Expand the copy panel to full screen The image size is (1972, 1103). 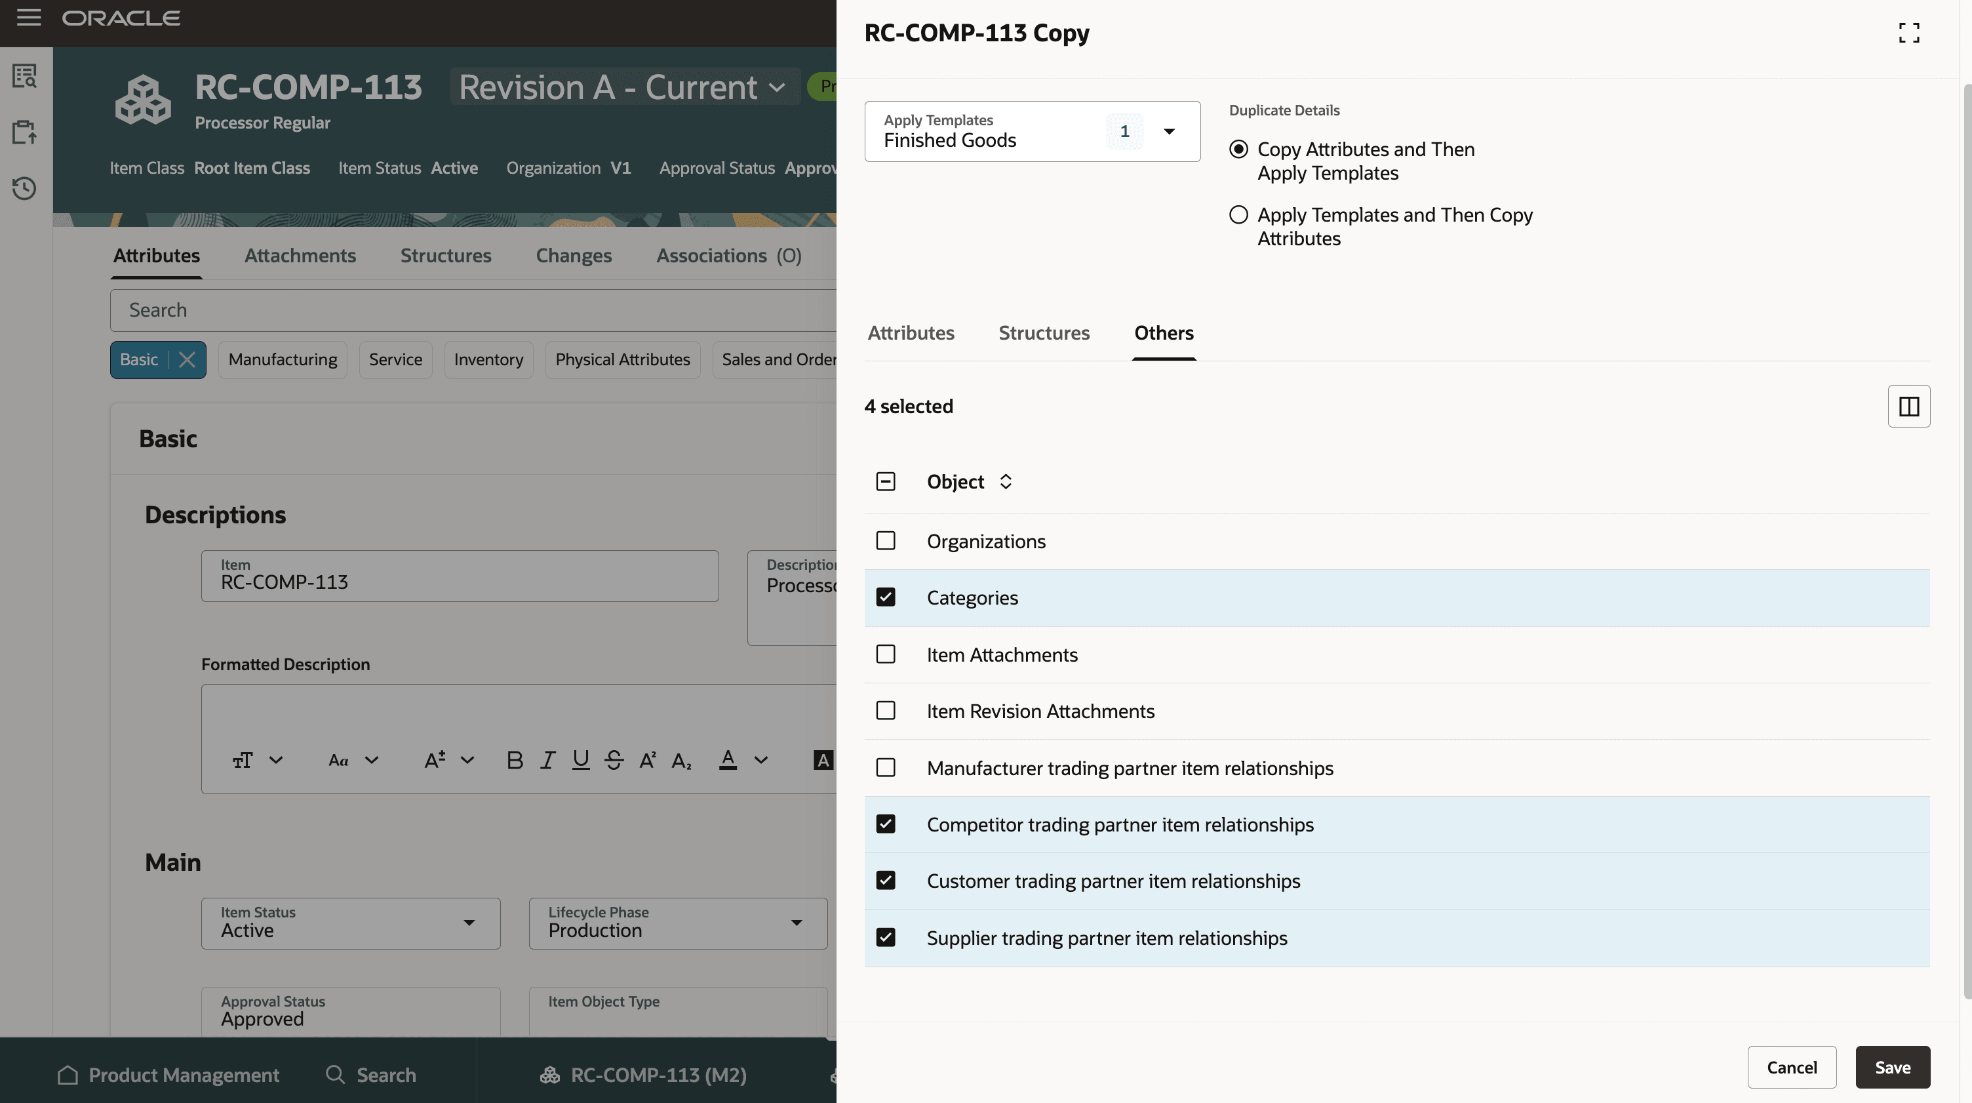point(1908,33)
